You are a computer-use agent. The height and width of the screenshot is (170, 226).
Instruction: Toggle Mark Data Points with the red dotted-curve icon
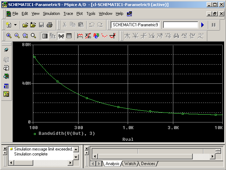(x=104, y=36)
